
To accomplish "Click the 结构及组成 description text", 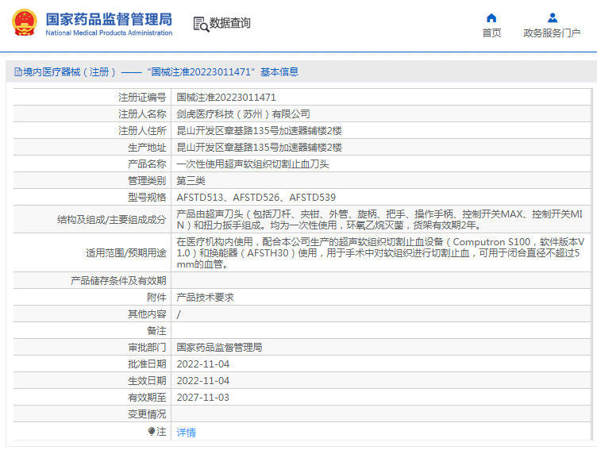I will pyautogui.click(x=379, y=220).
